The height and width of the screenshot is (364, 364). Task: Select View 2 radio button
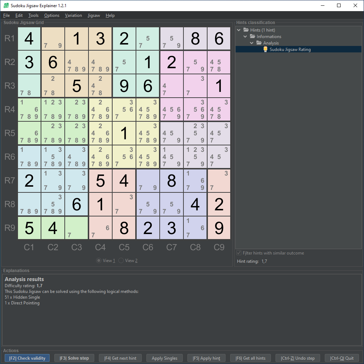[x=121, y=261]
